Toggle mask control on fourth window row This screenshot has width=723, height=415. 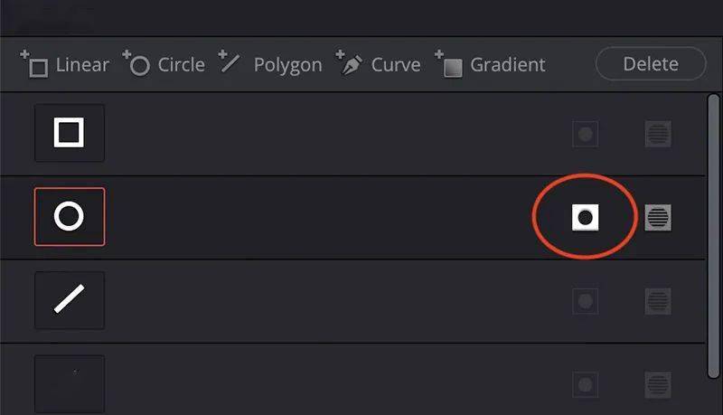coord(658,384)
